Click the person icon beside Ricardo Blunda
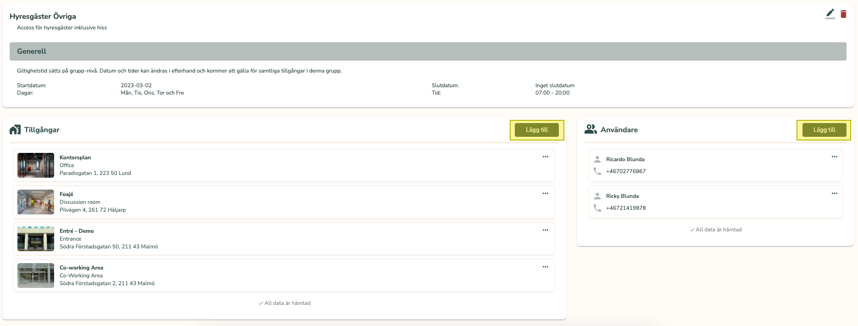Image resolution: width=858 pixels, height=326 pixels. tap(597, 159)
